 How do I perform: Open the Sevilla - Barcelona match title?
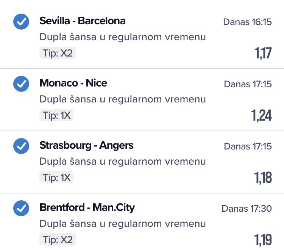tap(82, 21)
